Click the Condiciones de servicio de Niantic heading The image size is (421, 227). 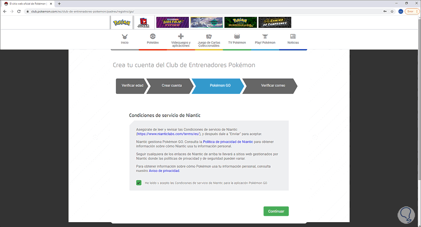point(165,115)
